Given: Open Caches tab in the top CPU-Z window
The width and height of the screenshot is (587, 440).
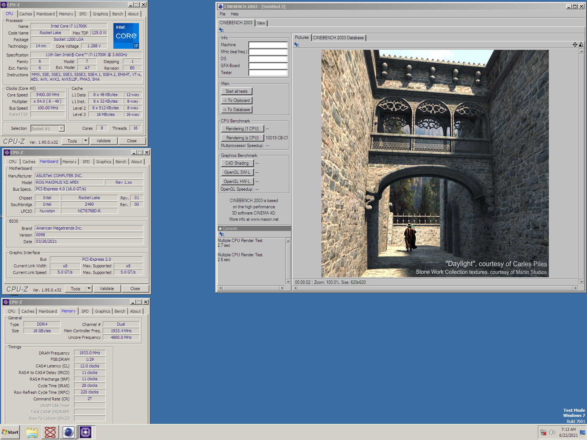Looking at the screenshot, I should coord(26,14).
